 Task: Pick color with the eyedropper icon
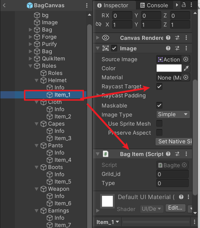point(186,68)
